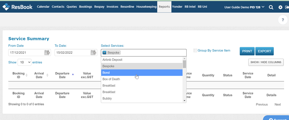
Task: Sort by the Booking ID column arrows
Action: point(27,75)
